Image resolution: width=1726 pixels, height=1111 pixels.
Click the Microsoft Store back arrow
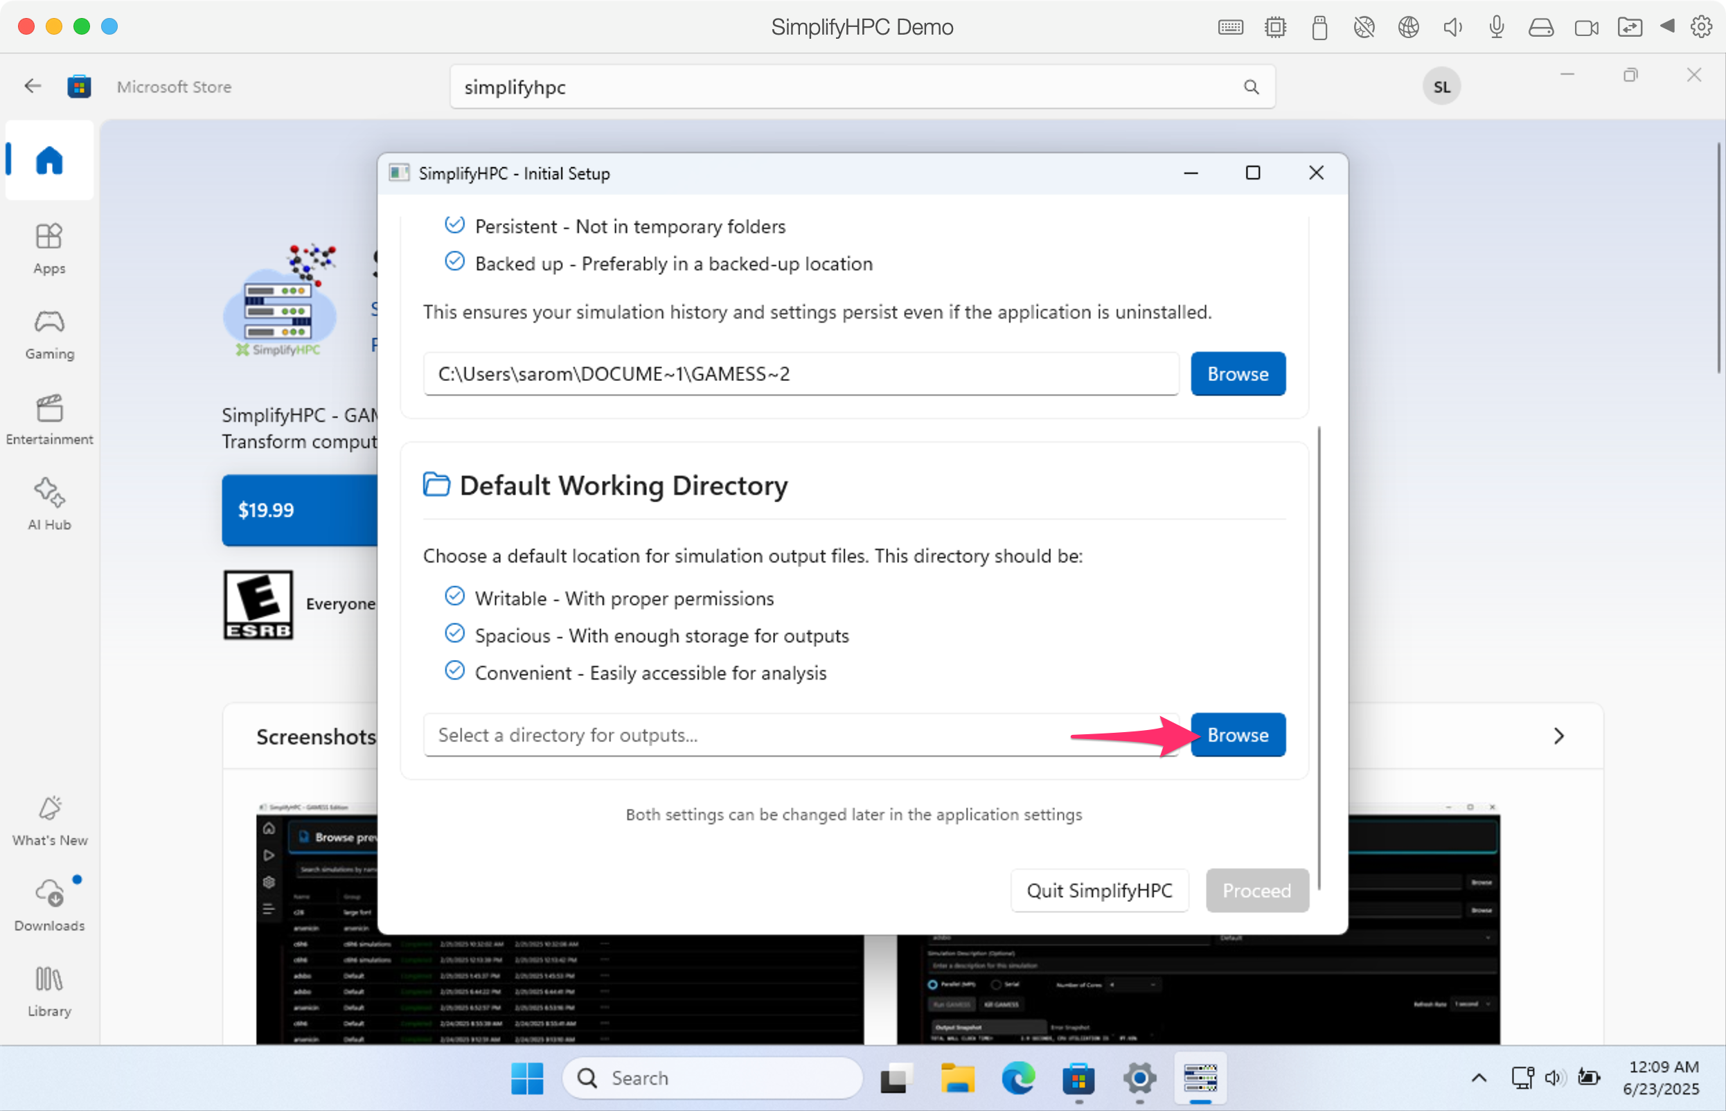tap(33, 87)
